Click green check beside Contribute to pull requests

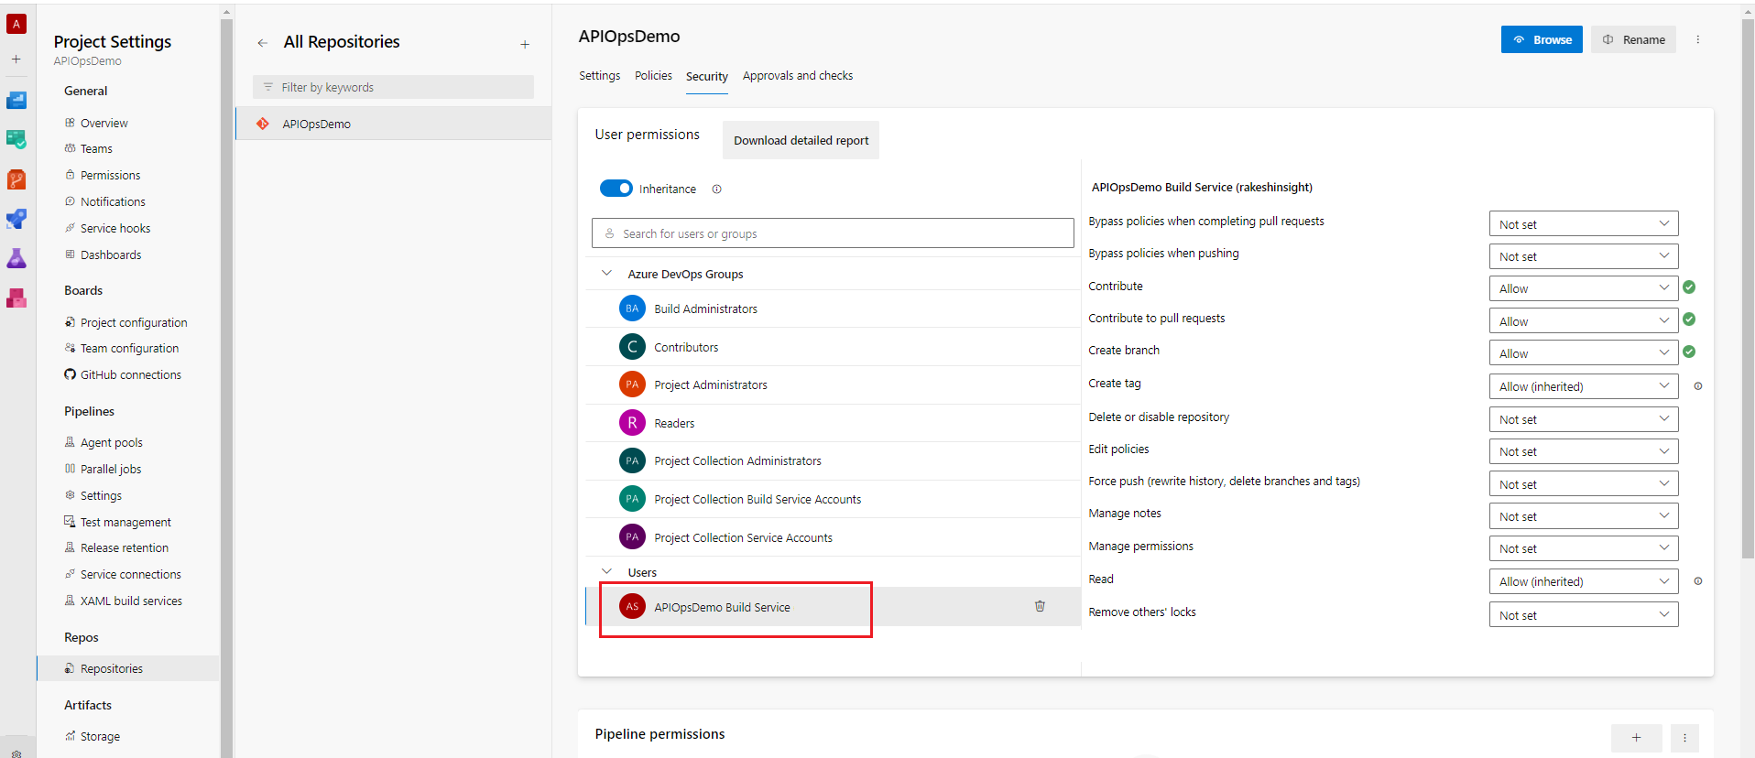coord(1689,319)
